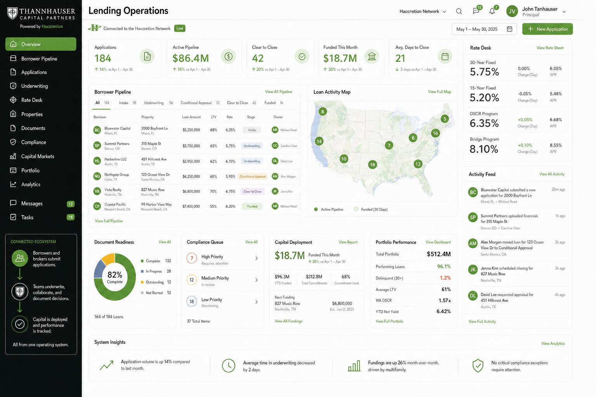Open Tasks in the sidebar
The image size is (596, 397).
point(41,217)
